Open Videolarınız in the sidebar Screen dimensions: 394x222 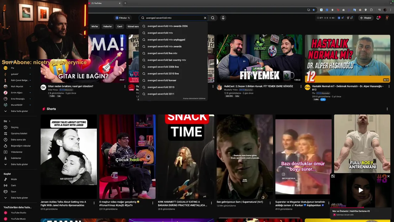(x=18, y=152)
